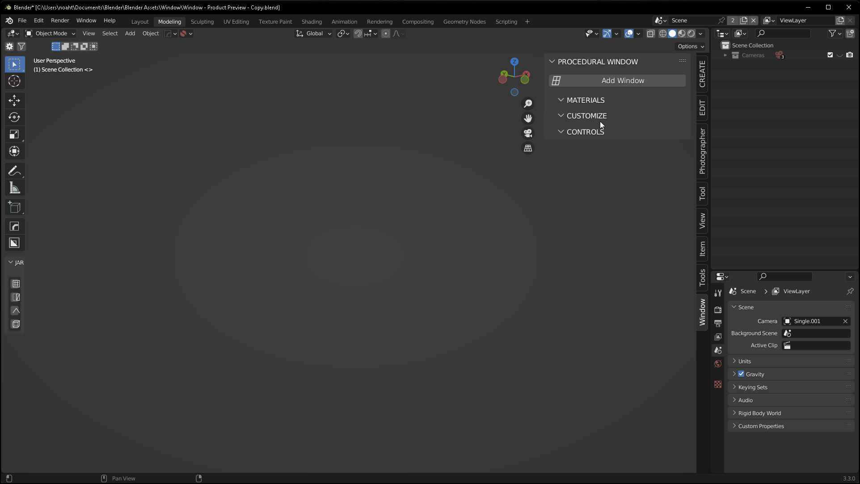Toggle Cameras collection exclude checkbox
The width and height of the screenshot is (860, 484).
tap(830, 55)
